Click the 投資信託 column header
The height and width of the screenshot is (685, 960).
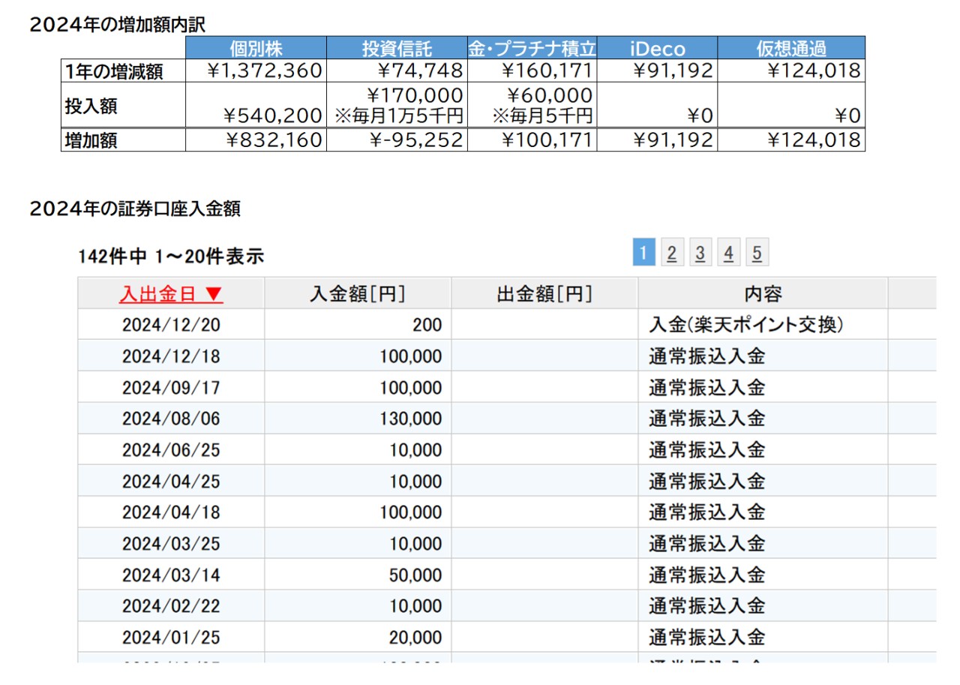[397, 49]
